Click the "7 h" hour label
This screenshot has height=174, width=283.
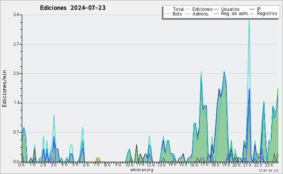pyautogui.click(x=96, y=165)
